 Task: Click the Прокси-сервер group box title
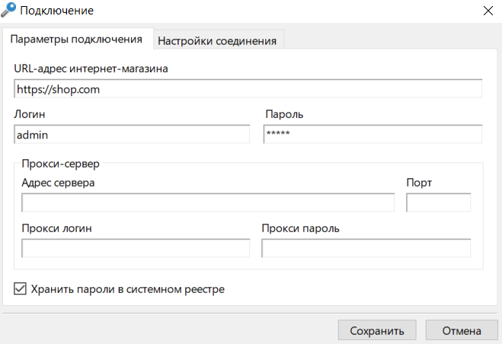(x=60, y=164)
